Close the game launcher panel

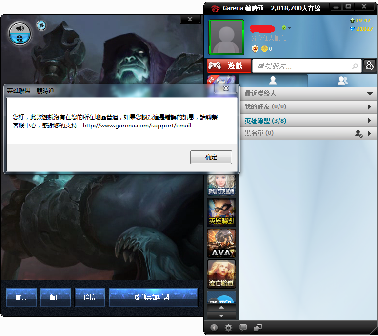(190, 19)
